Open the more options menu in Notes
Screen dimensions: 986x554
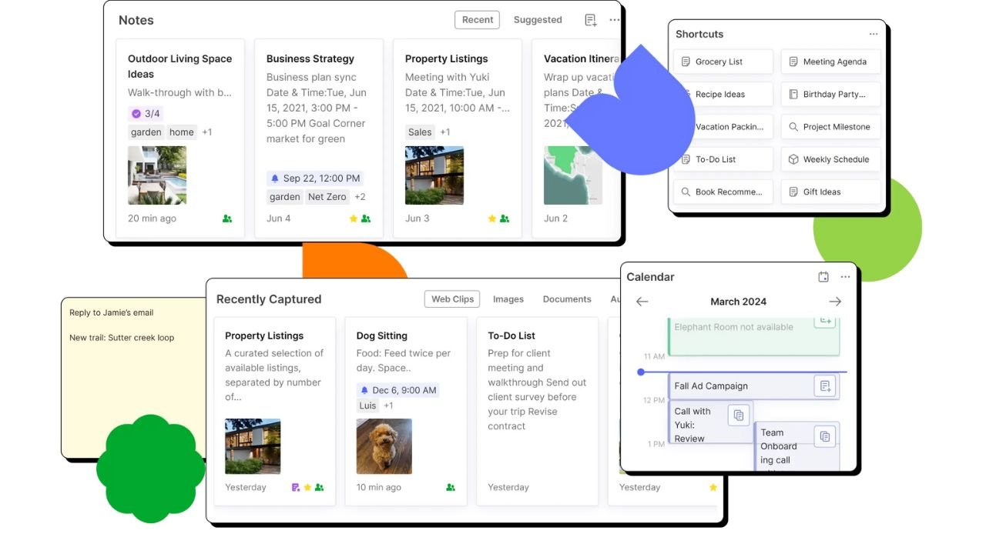tap(614, 19)
